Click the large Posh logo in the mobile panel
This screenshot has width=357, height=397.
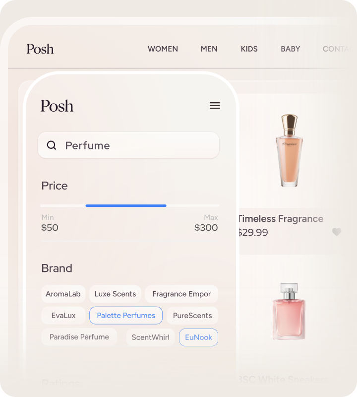[57, 106]
